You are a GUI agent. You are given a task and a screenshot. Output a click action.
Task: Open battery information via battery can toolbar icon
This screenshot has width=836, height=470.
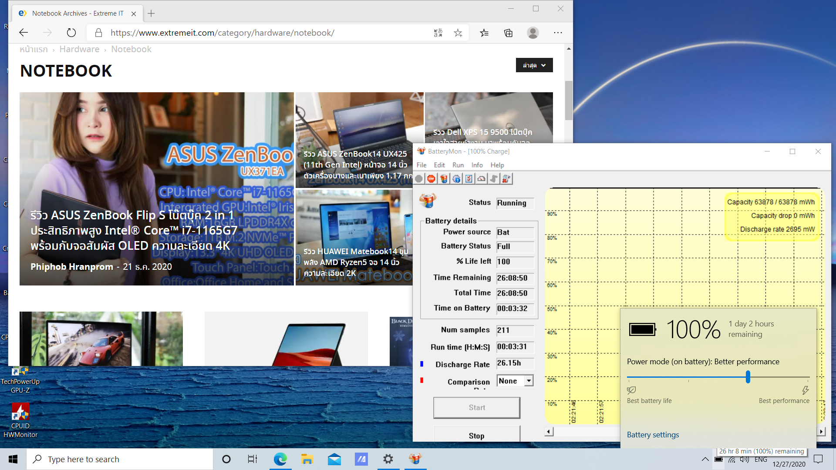pyautogui.click(x=444, y=179)
